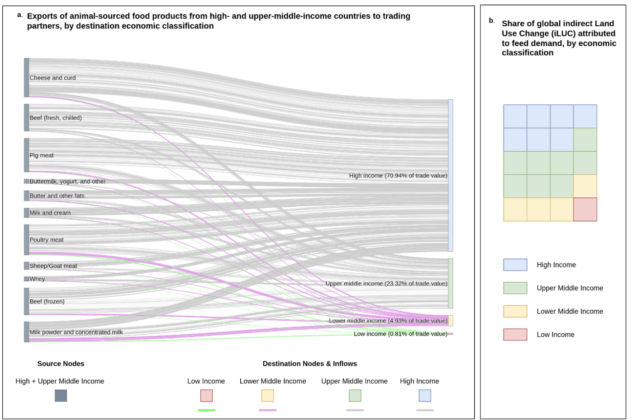This screenshot has height=420, width=637.
Task: Click the red Low Income swatch in panel a legend
Action: coord(206,396)
